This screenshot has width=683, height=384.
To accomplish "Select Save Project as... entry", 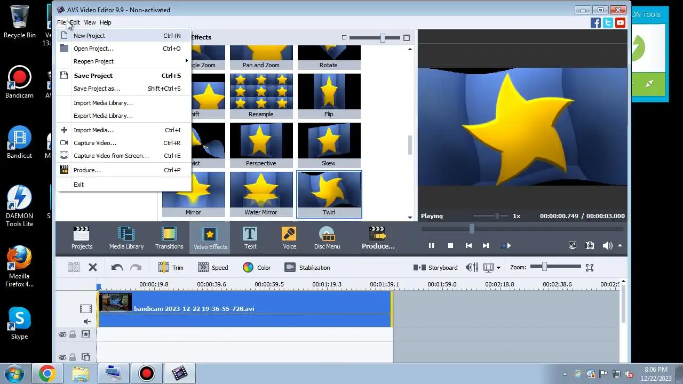I will pos(124,89).
